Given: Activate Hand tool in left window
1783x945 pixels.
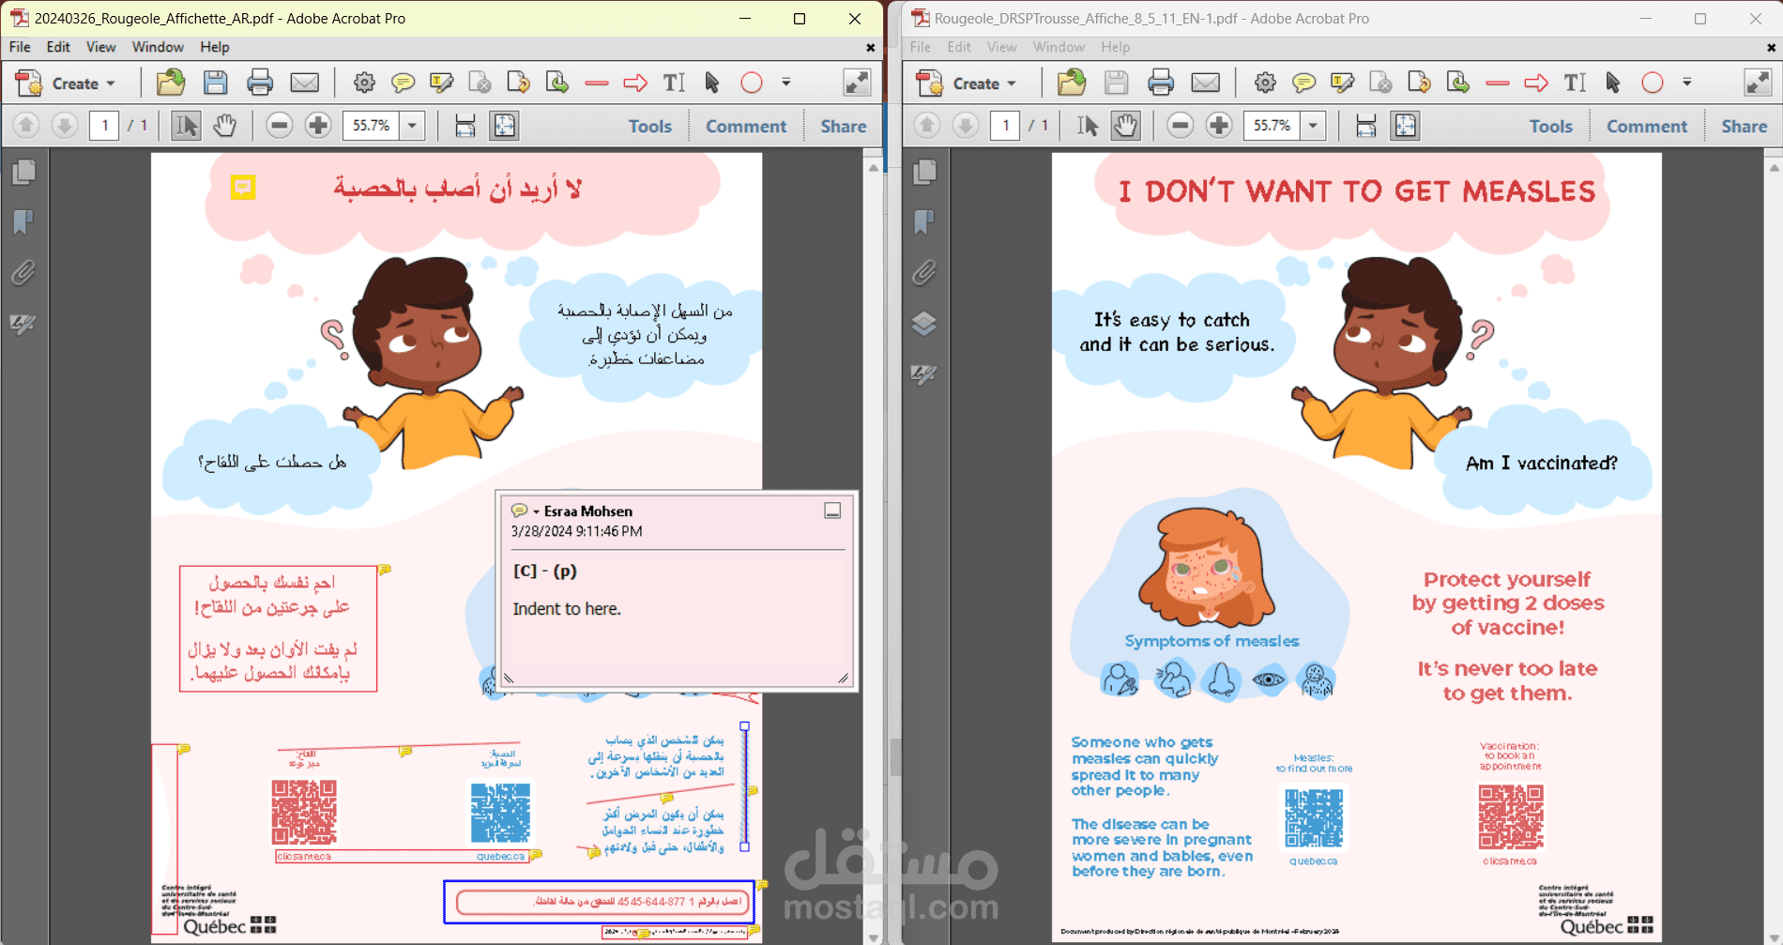Looking at the screenshot, I should click(224, 125).
